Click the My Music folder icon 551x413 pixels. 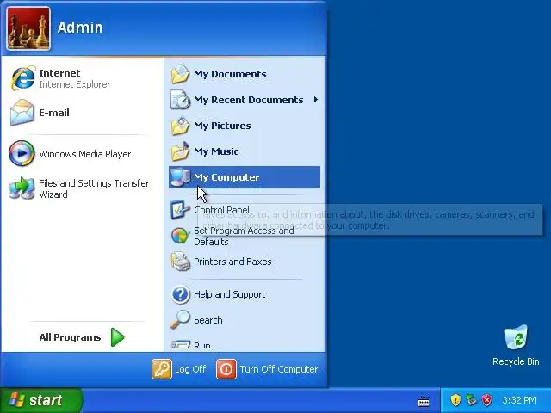[x=180, y=151]
